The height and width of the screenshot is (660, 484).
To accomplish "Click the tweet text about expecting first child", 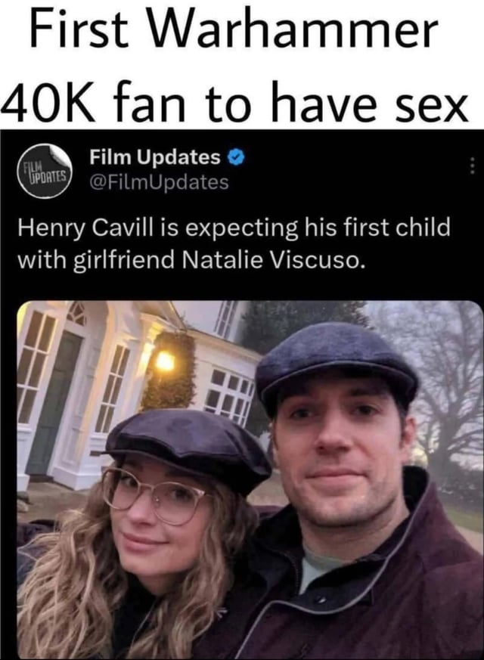I will (234, 243).
